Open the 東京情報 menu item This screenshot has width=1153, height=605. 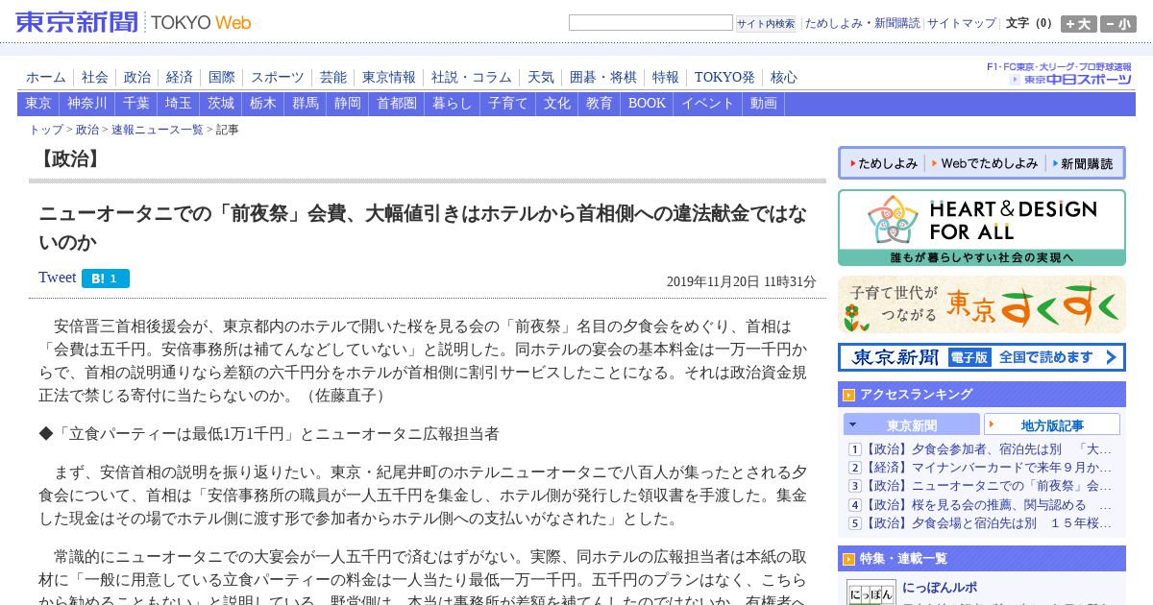click(389, 78)
